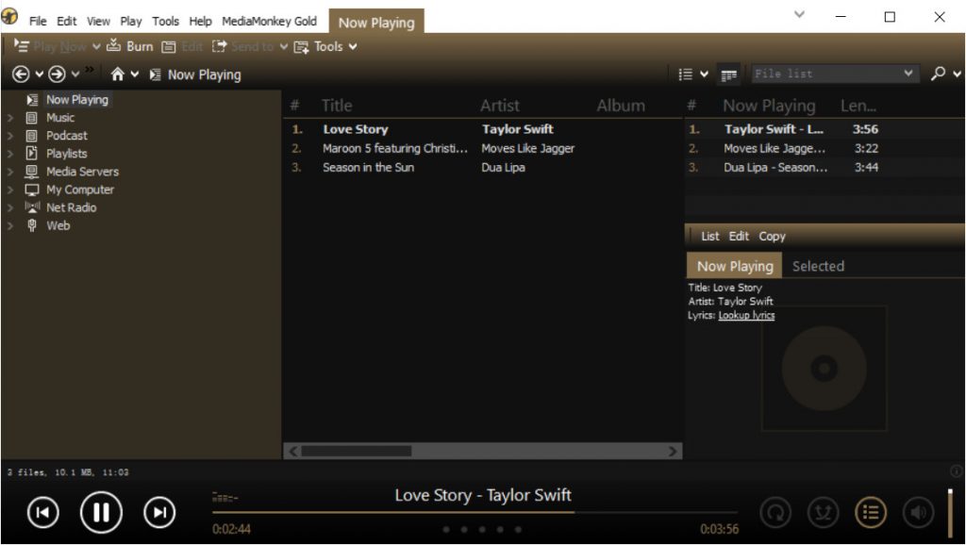Open back history dropdown arrow

[x=39, y=74]
